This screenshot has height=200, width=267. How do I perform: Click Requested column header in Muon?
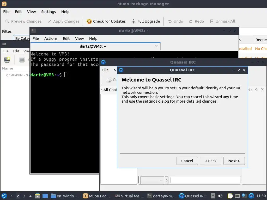(x=260, y=40)
